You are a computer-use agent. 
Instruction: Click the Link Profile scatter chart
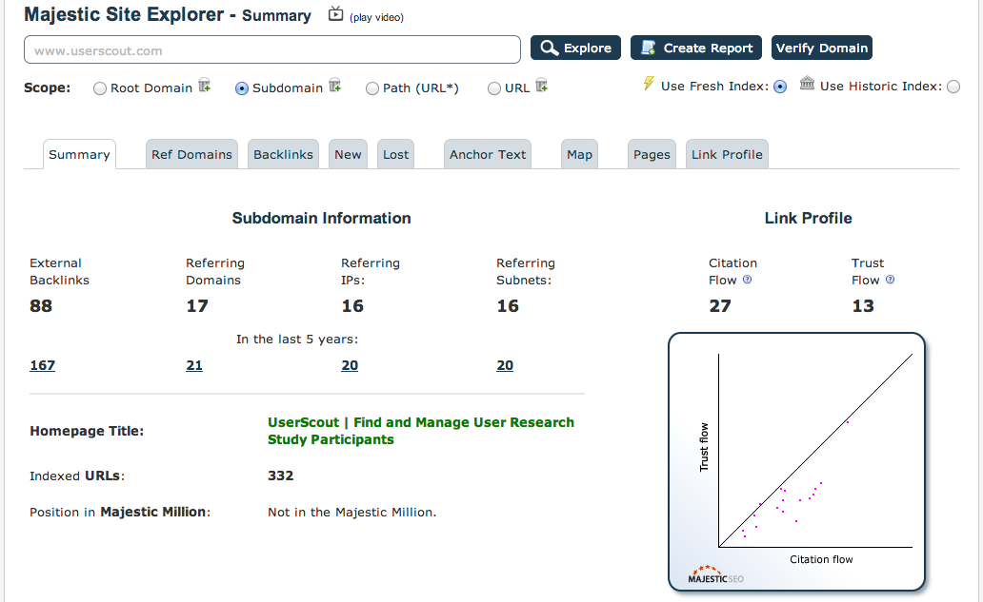[797, 462]
